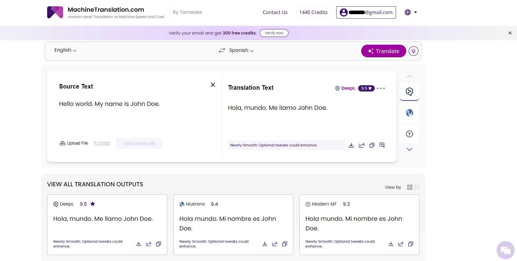Open the Contact Us page
Screen dimensions: 517x261
275,12
